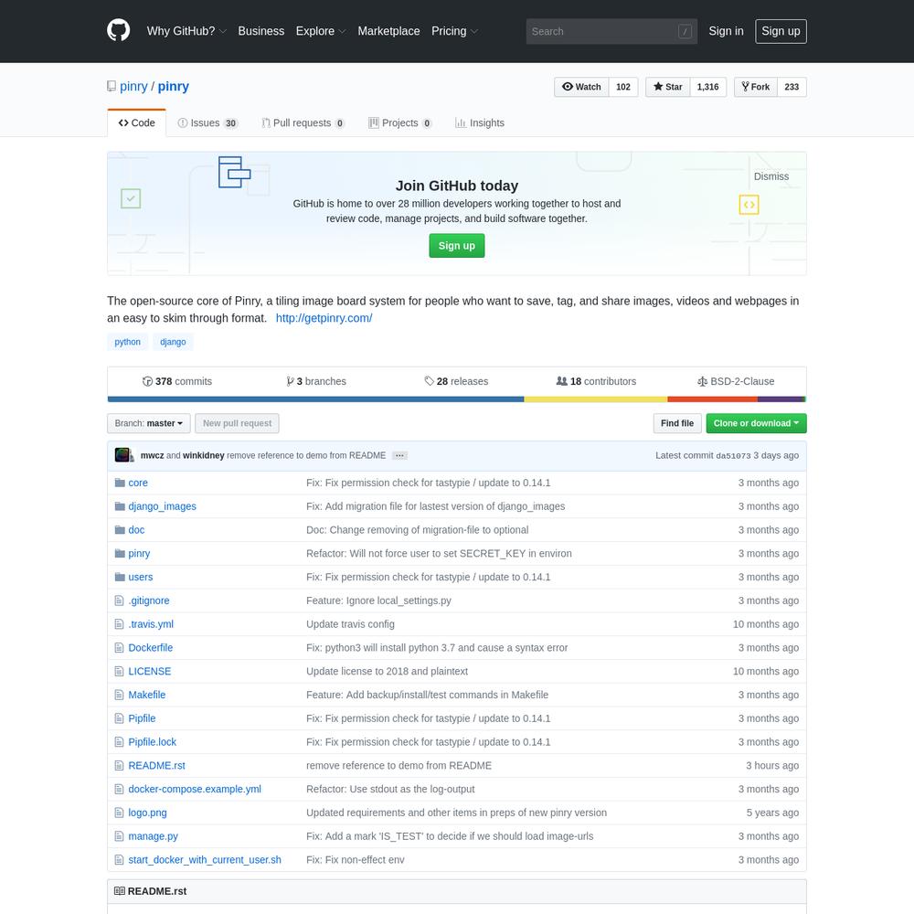Click the yellow language bar segment

click(x=595, y=399)
